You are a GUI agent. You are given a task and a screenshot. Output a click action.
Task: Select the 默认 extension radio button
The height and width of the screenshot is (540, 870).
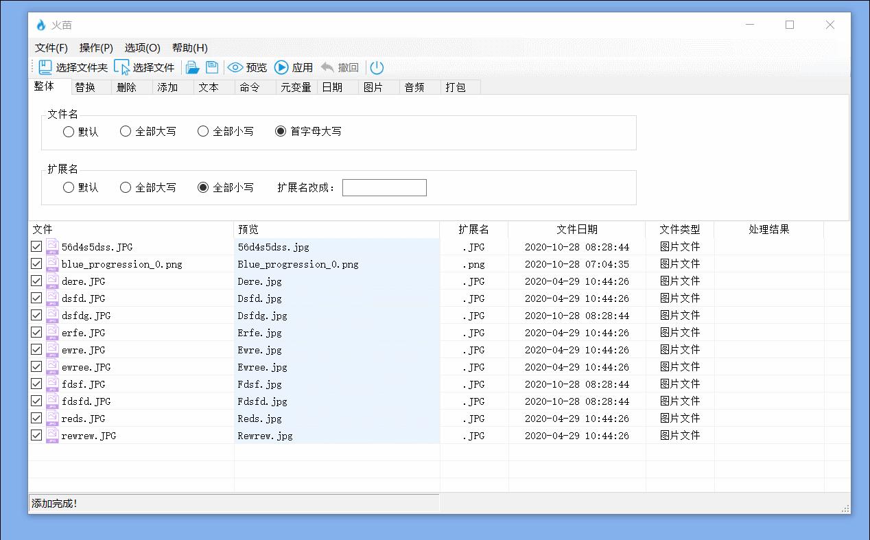[x=67, y=187]
